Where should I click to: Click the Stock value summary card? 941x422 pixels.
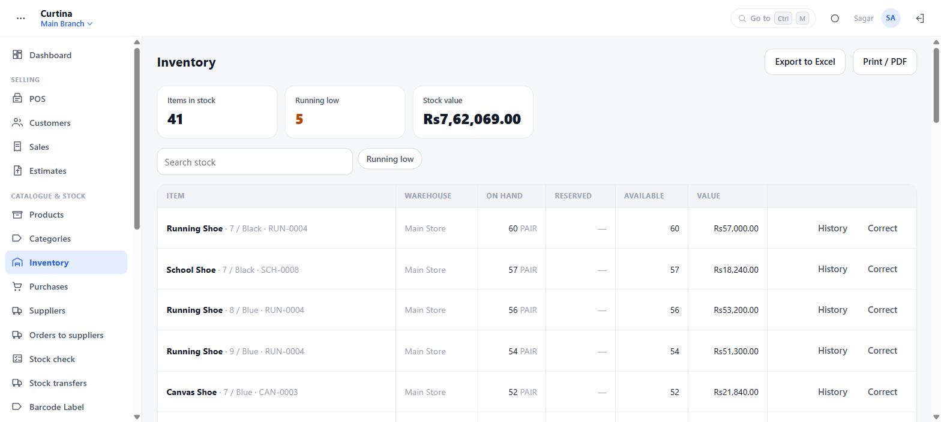coord(473,112)
